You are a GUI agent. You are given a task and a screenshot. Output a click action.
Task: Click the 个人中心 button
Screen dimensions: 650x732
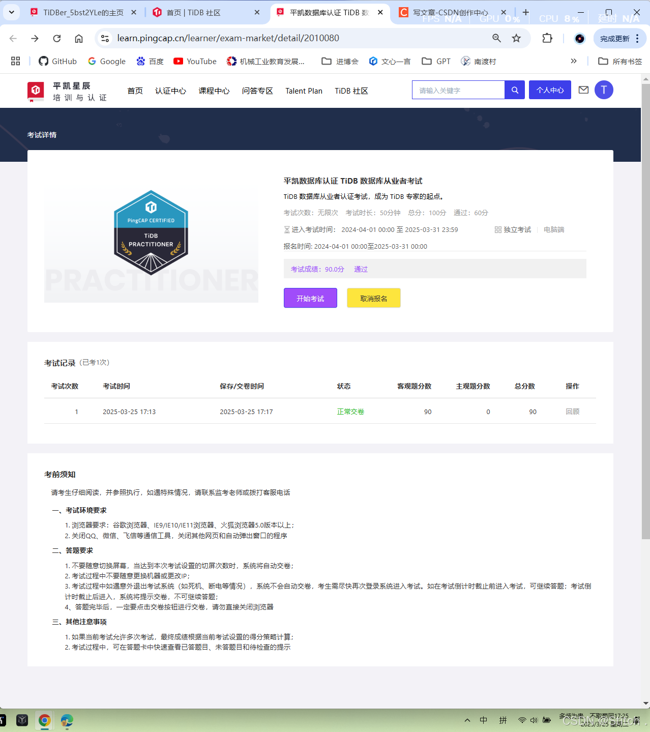click(550, 90)
